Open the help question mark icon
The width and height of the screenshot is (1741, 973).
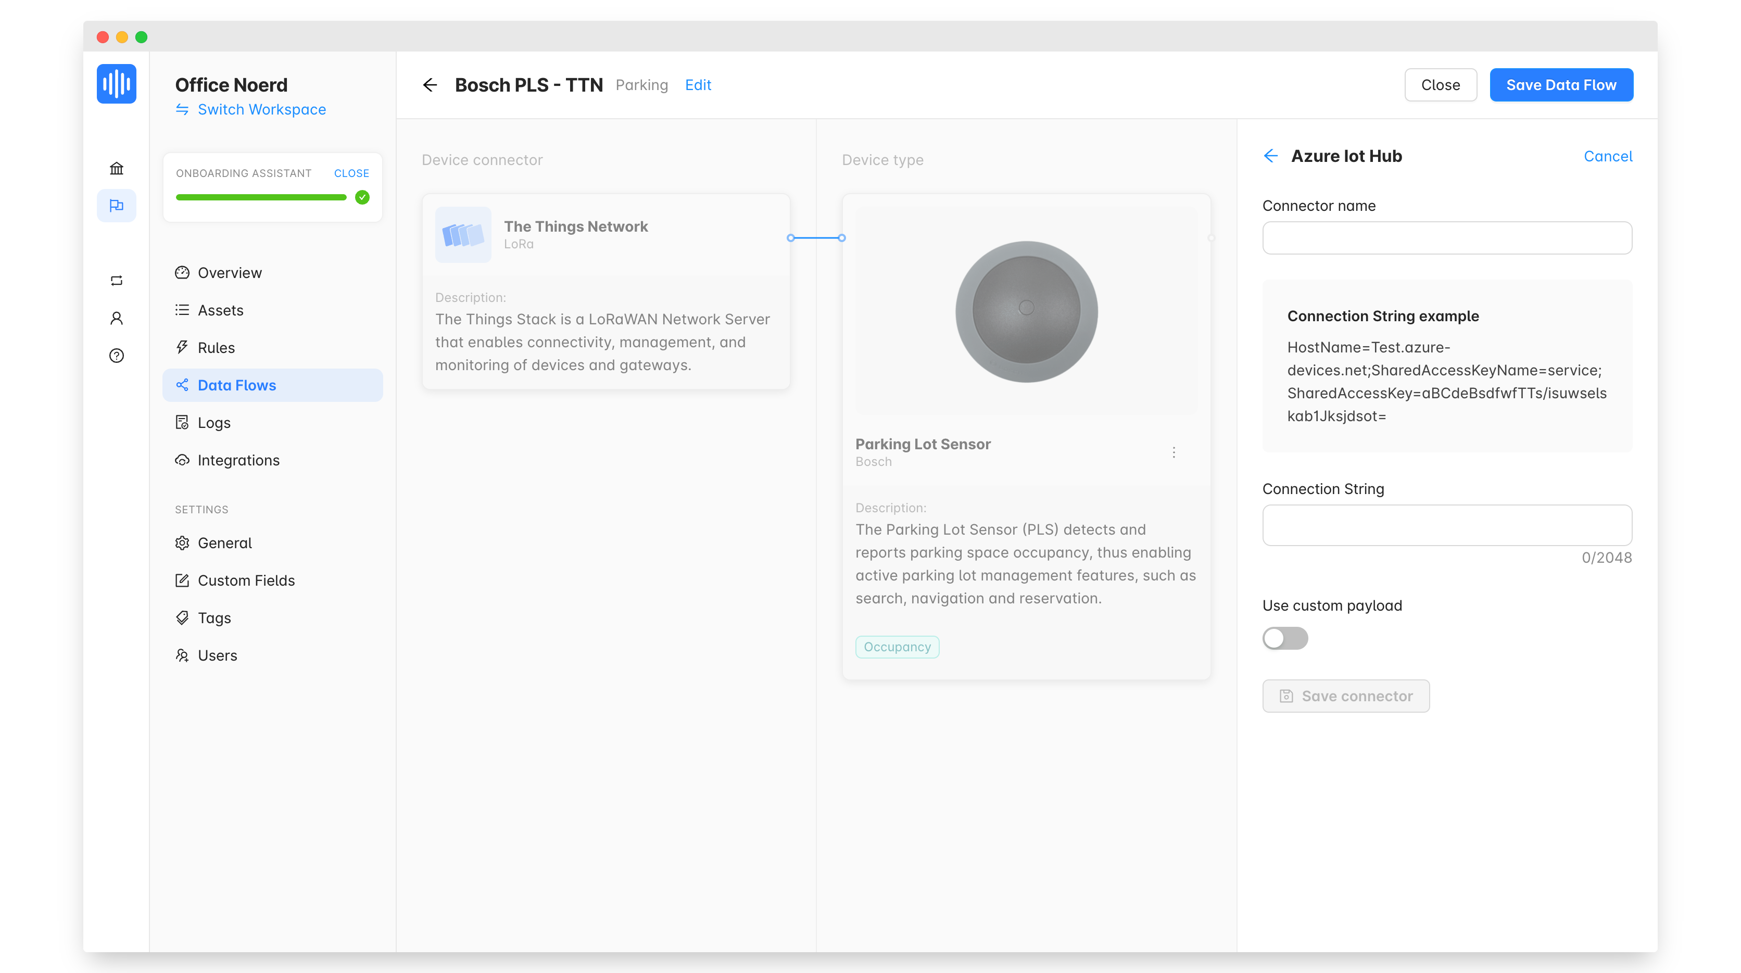coord(116,356)
